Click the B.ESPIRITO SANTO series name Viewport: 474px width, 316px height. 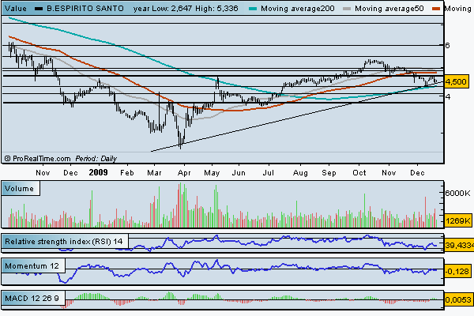coord(85,9)
